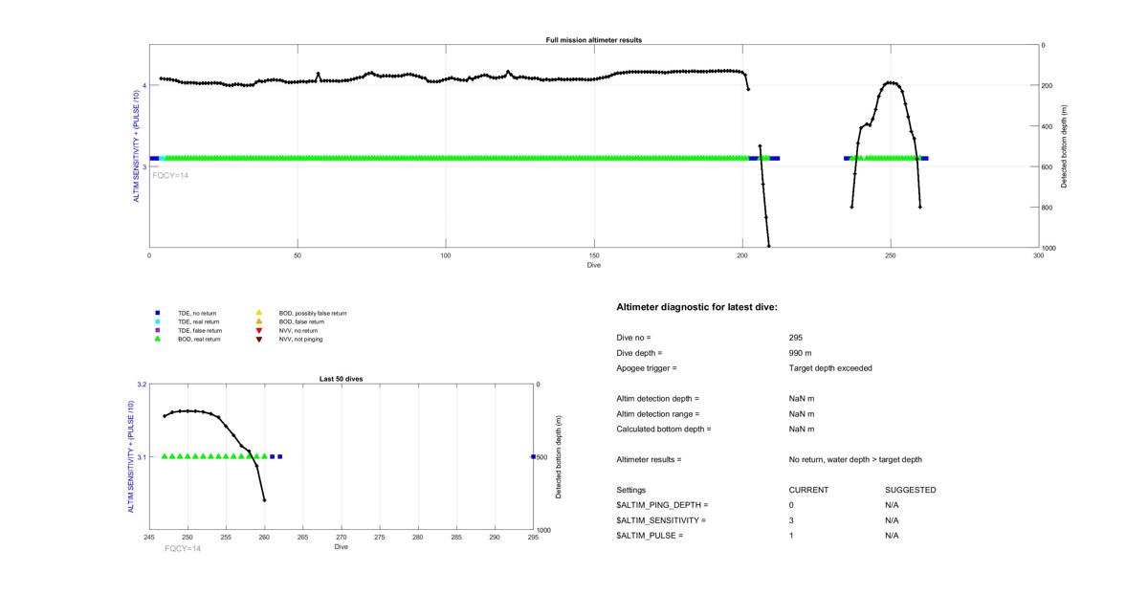
Task: Click the 'Apogee trigger =' label
Action: [x=647, y=368]
